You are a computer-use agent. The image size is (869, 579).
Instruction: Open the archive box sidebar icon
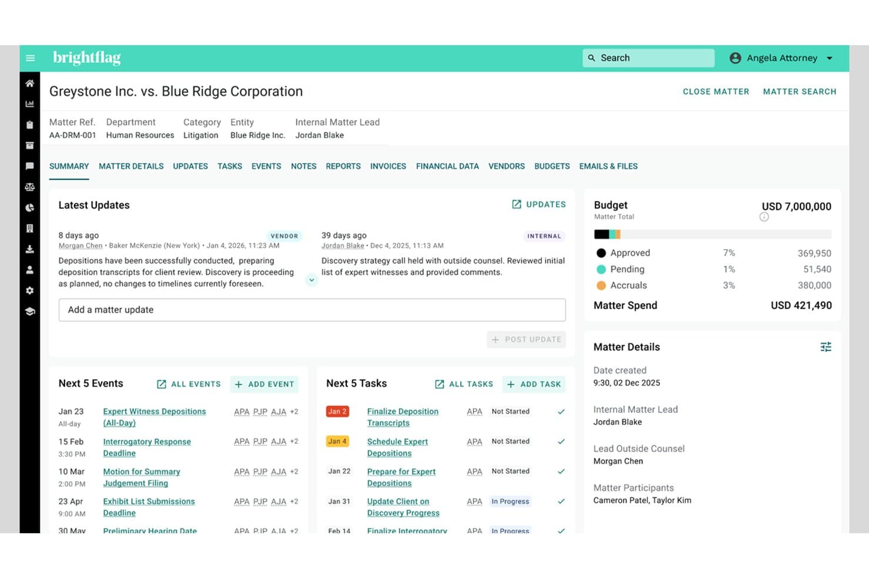[x=30, y=145]
